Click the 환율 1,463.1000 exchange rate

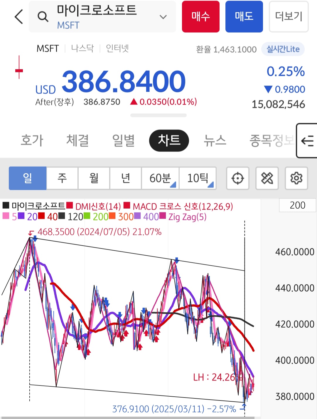[226, 49]
